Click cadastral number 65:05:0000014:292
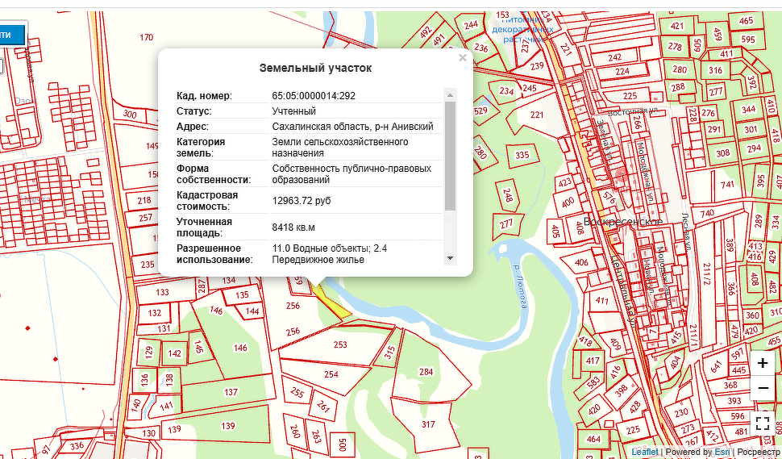782x459 pixels. click(x=314, y=95)
